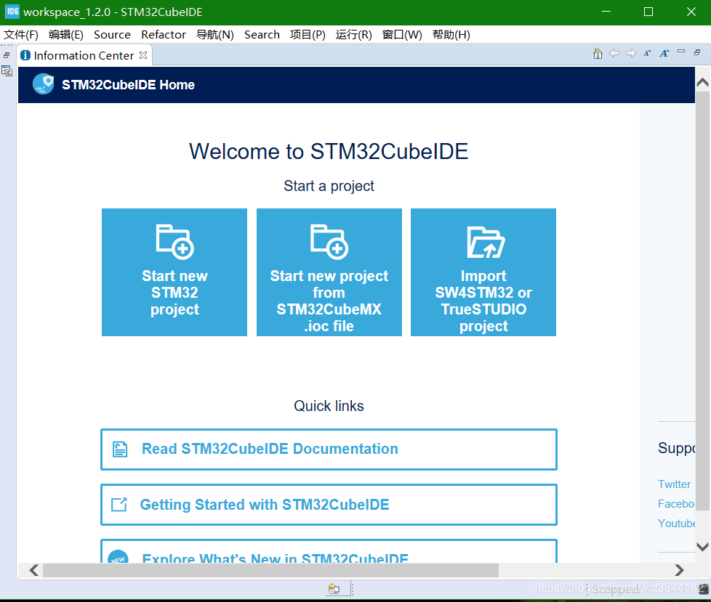Open Explore What's New in STM32CubeIDE link

click(x=329, y=552)
